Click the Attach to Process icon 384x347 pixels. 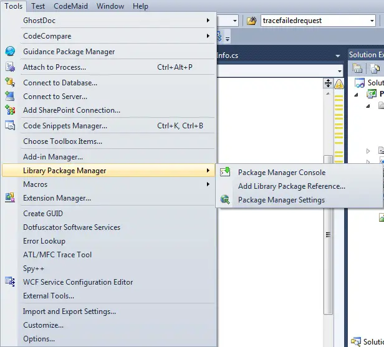pos(10,67)
